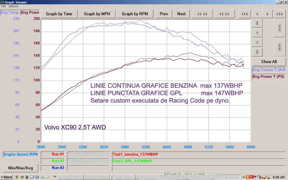Click the 3960 RPM axis label

[x=125, y=147]
